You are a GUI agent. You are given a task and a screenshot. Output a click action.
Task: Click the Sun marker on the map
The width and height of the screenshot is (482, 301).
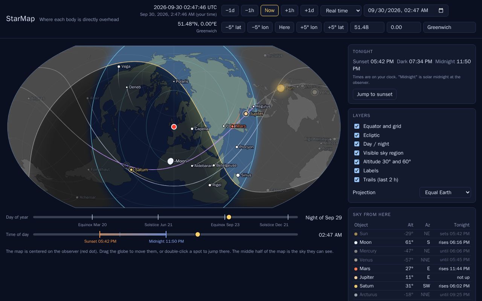[x=281, y=88]
